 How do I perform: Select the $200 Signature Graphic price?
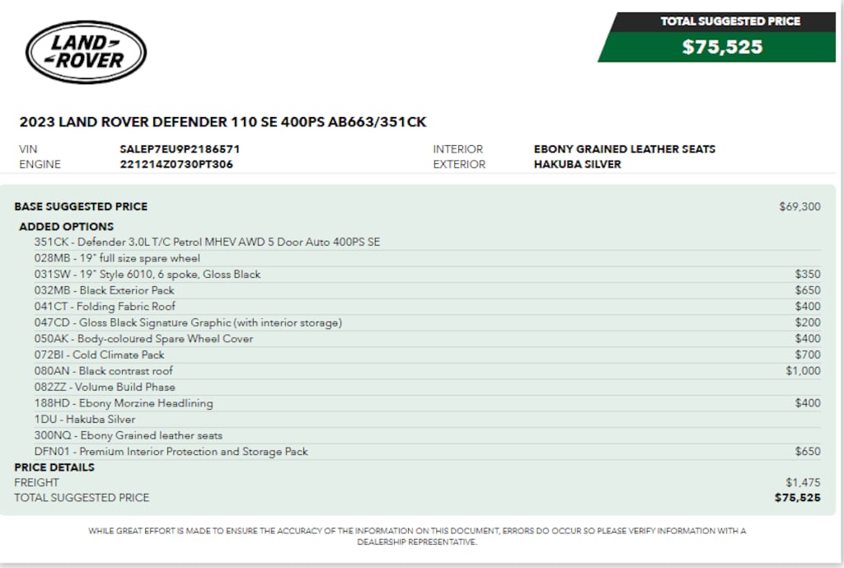[808, 323]
